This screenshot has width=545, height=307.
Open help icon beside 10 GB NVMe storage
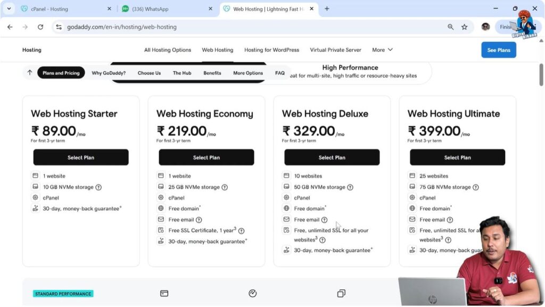[98, 187]
